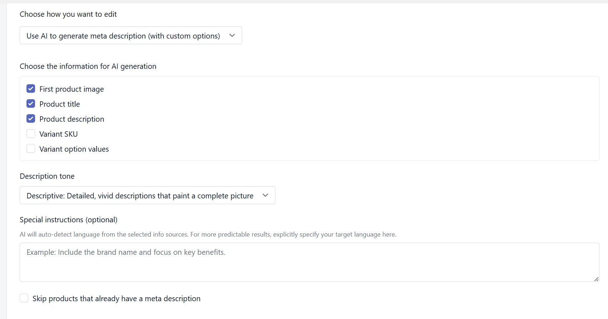Toggle the skip products with meta description checkbox
This screenshot has height=319, width=608.
pyautogui.click(x=24, y=298)
